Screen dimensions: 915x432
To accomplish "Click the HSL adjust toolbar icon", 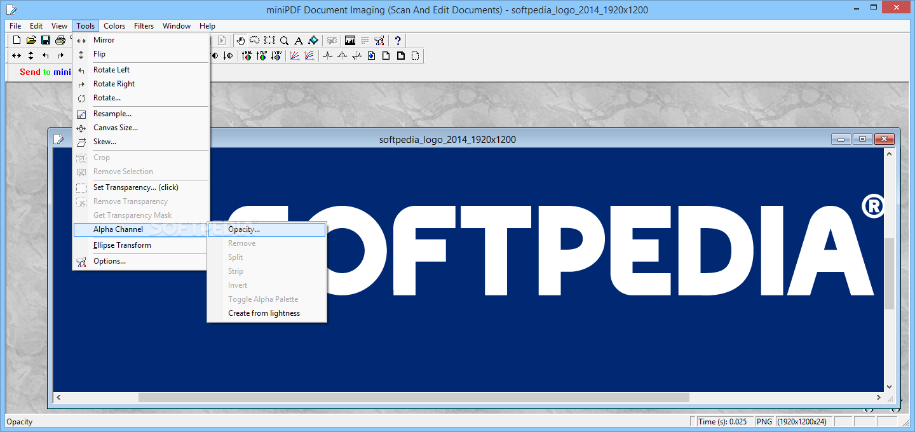I will (247, 55).
